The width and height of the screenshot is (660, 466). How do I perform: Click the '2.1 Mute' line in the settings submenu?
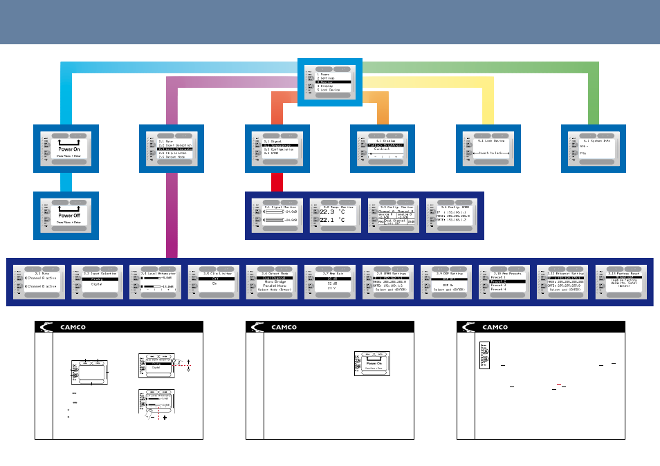tap(166, 141)
